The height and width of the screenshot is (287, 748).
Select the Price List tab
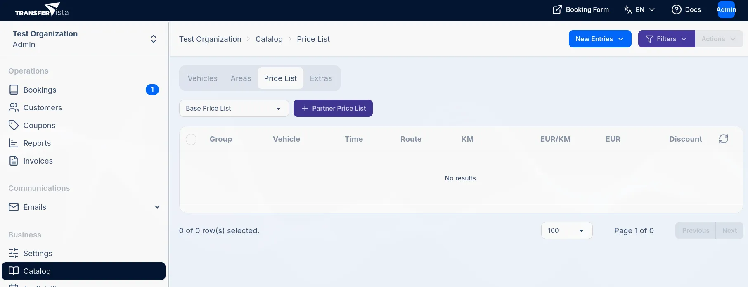click(280, 78)
